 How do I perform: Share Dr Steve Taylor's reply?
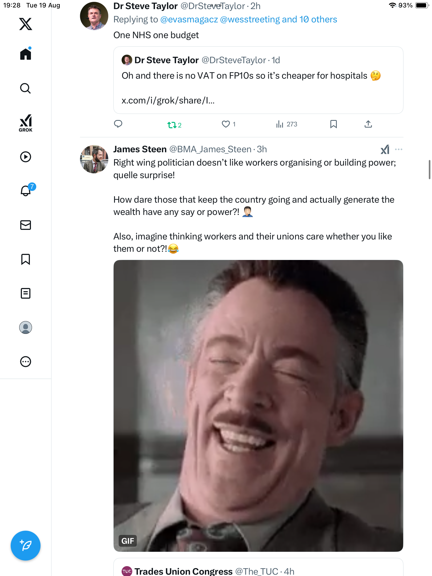[368, 124]
